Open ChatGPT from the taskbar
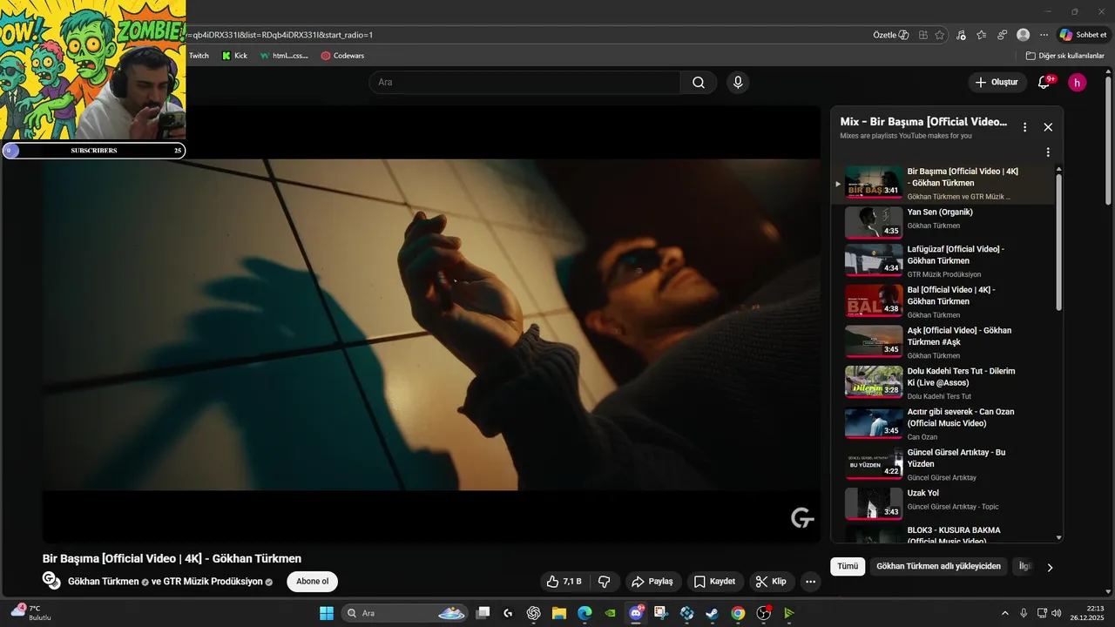The image size is (1115, 627). (x=533, y=613)
